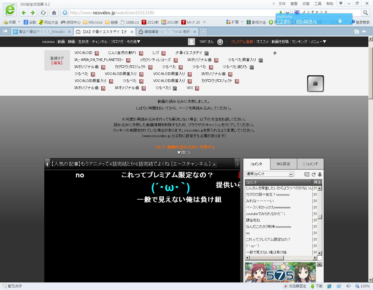Click the notification count circle showing 0

(220, 42)
